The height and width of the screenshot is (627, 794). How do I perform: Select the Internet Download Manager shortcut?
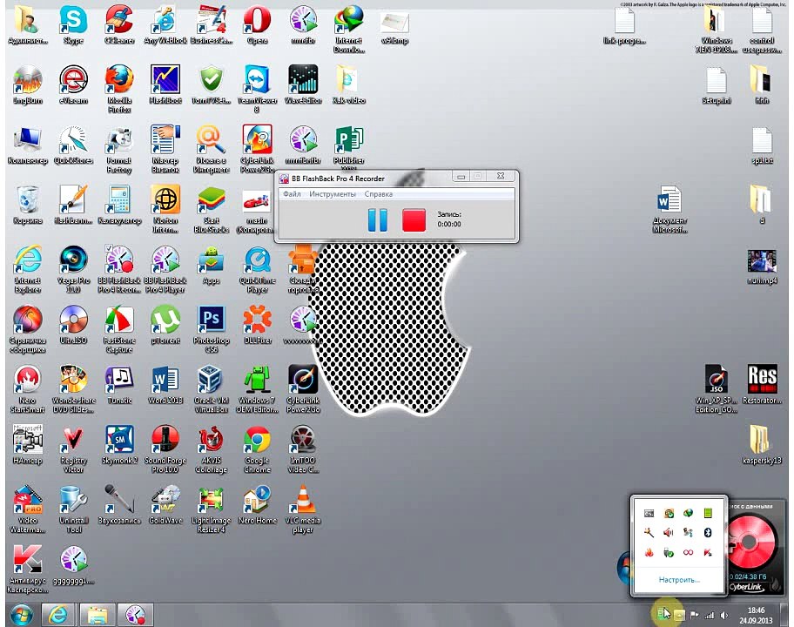[349, 30]
